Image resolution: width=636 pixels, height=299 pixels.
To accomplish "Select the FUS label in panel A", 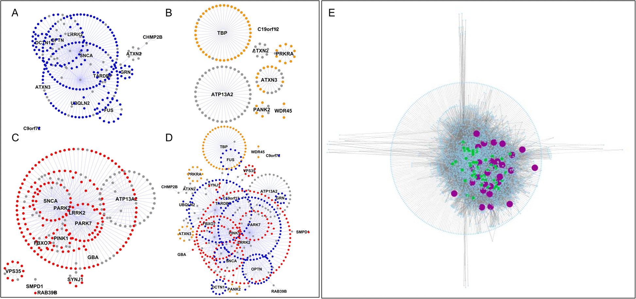I will pyautogui.click(x=109, y=110).
